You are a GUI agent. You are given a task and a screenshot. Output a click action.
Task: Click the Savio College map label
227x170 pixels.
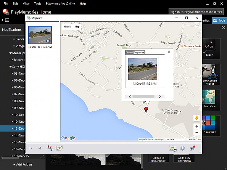[x=124, y=45]
